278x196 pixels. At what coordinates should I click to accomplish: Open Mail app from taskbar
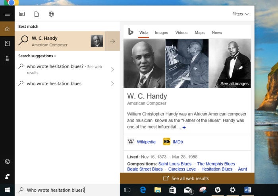pos(188,190)
